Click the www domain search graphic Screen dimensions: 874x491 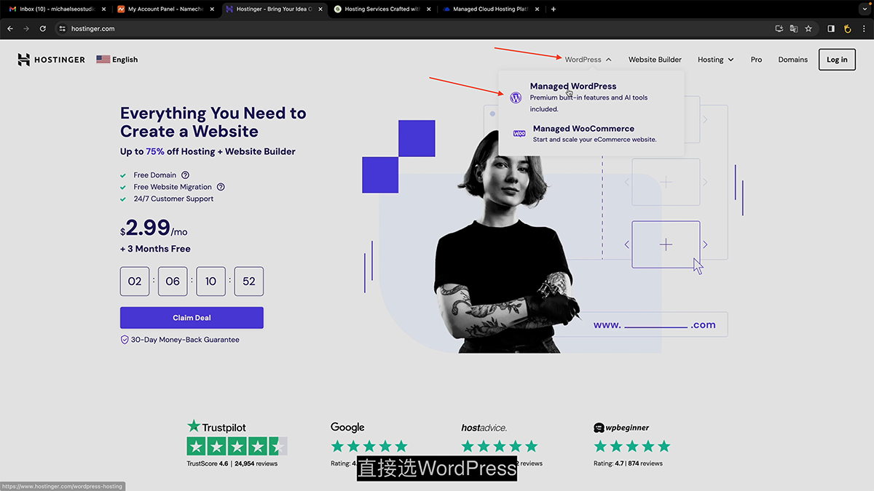655,325
